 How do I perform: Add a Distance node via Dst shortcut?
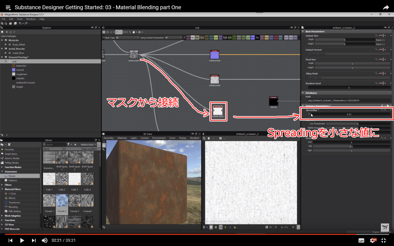[215, 38]
